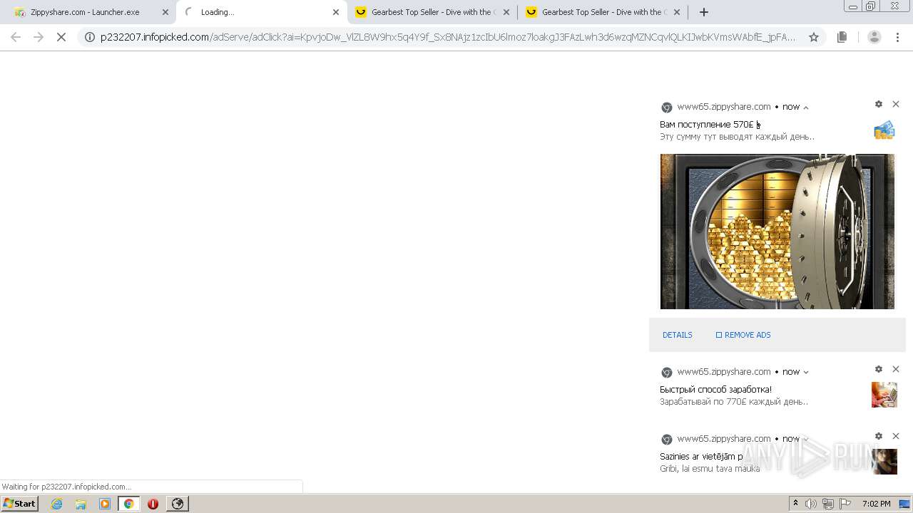
Task: Open the Action Center flag icon
Action: pos(845,504)
